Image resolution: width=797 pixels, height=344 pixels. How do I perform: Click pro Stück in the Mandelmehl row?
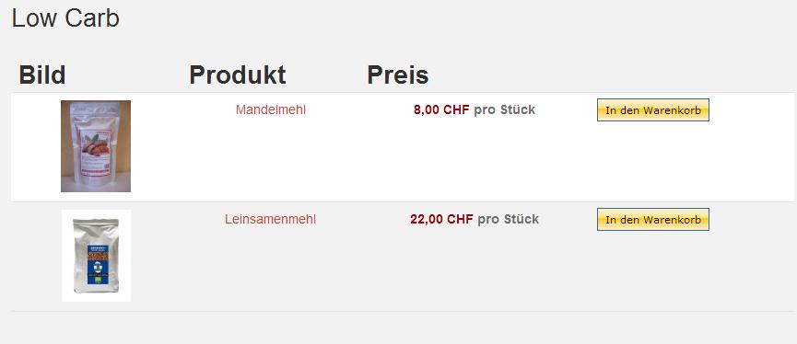[504, 109]
